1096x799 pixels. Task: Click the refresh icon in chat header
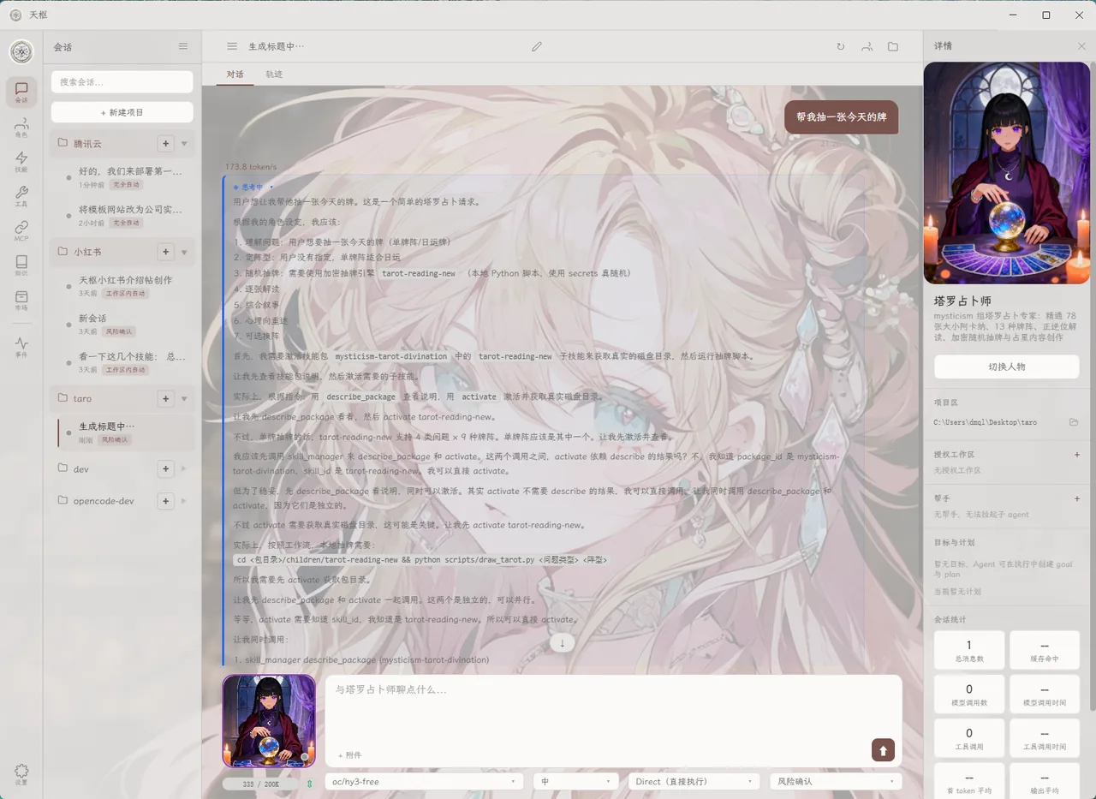(x=841, y=46)
